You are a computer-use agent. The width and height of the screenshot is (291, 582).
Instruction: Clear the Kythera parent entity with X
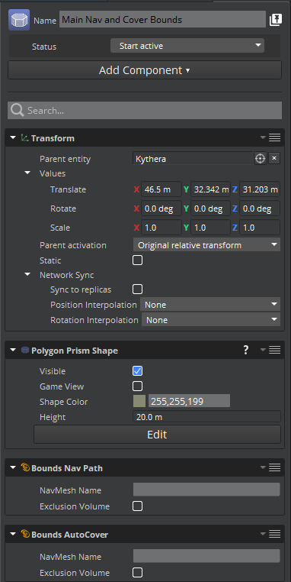[274, 159]
